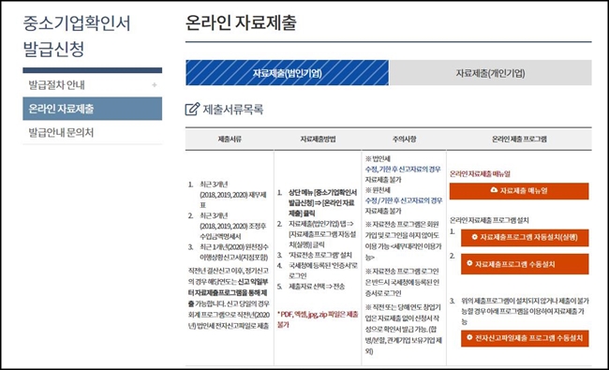Select 온라인 자료제출 sidebar item

coord(93,109)
